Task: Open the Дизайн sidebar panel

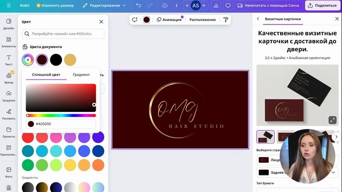Action: (x=9, y=24)
